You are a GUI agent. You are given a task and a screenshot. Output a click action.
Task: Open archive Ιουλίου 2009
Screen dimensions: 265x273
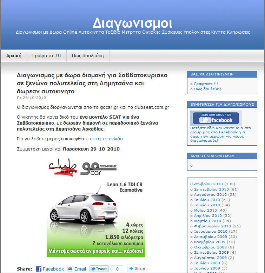pyautogui.click(x=207, y=263)
